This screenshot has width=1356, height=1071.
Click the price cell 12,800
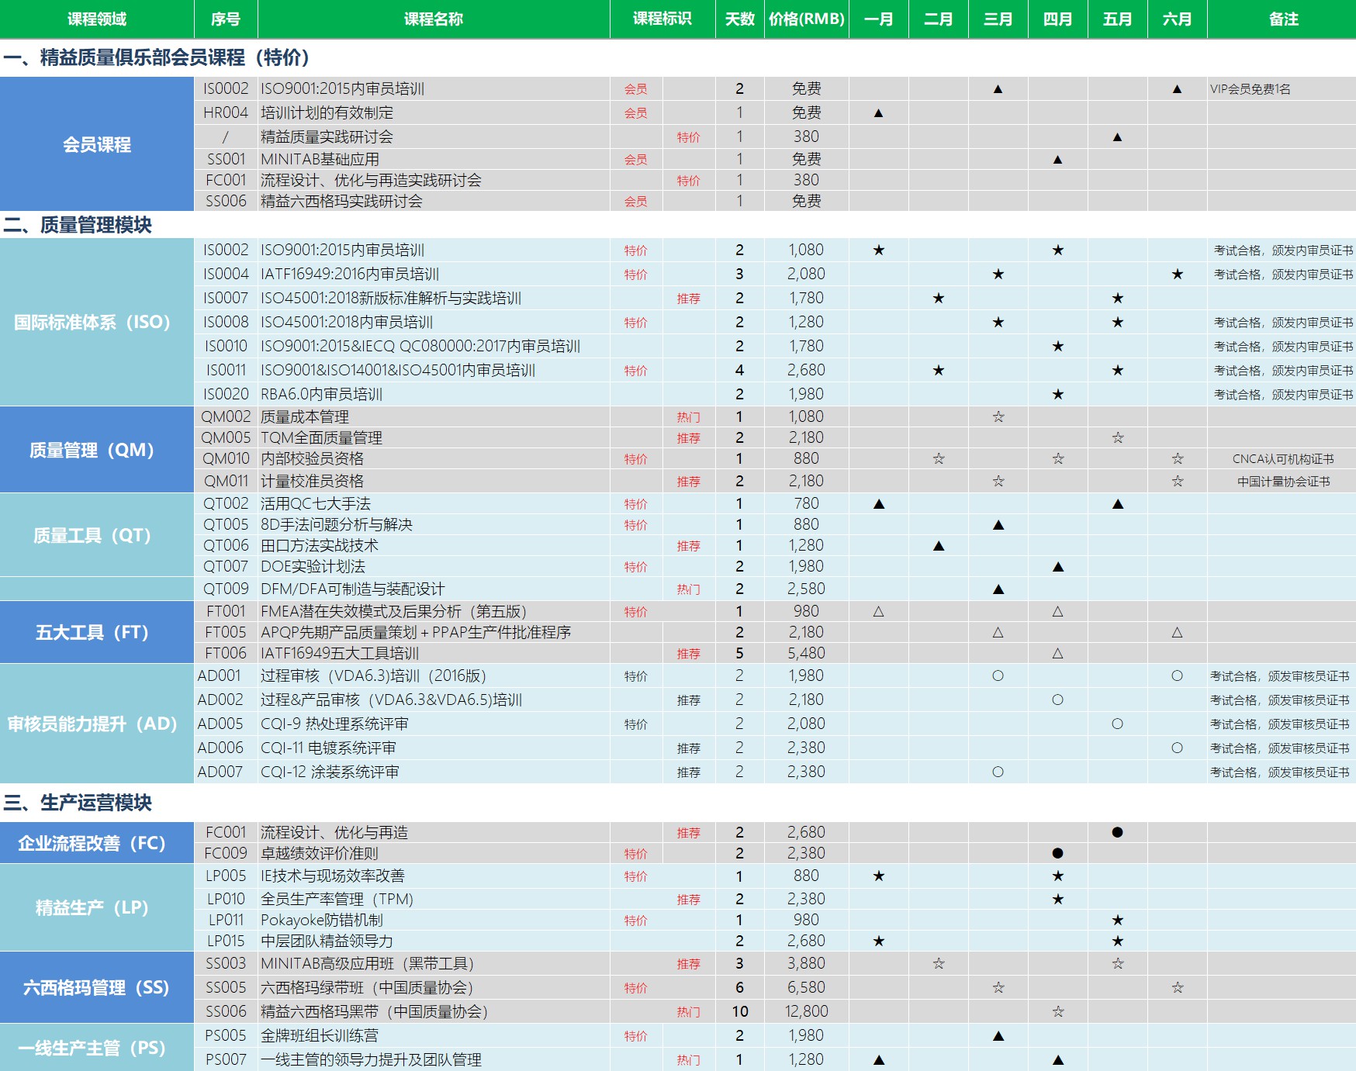(x=807, y=1011)
